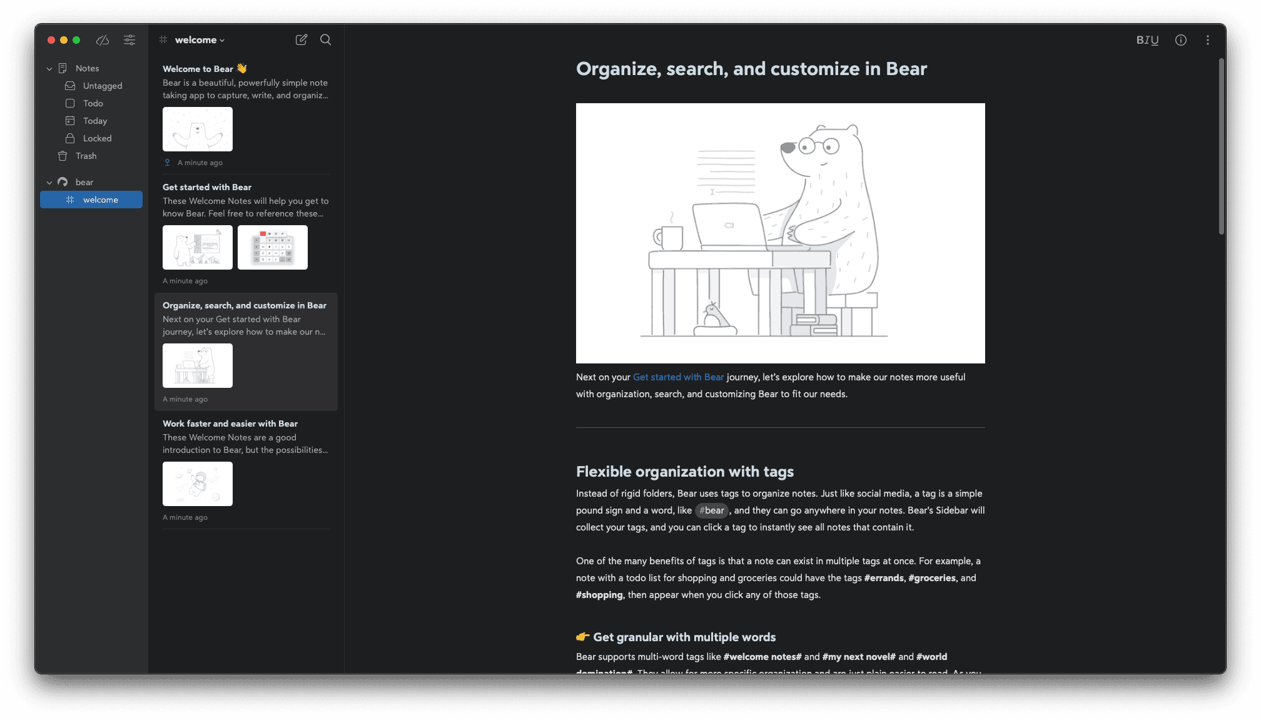Click the keyboard thumbnail in Get started note
Screen dimensions: 1261x720
tap(273, 248)
